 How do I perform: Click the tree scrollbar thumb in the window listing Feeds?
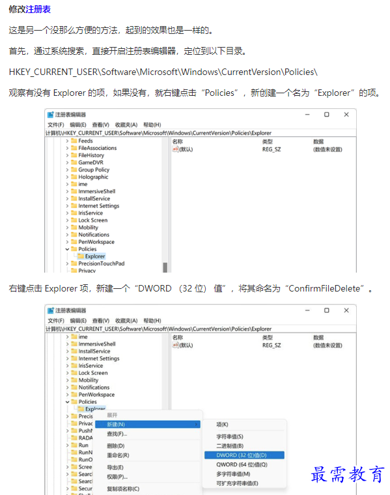pos(165,267)
